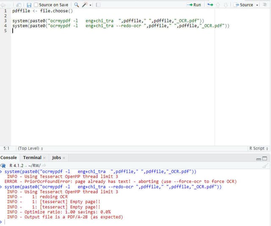
Task: Switch to the Jobs tab
Action: pos(56,157)
